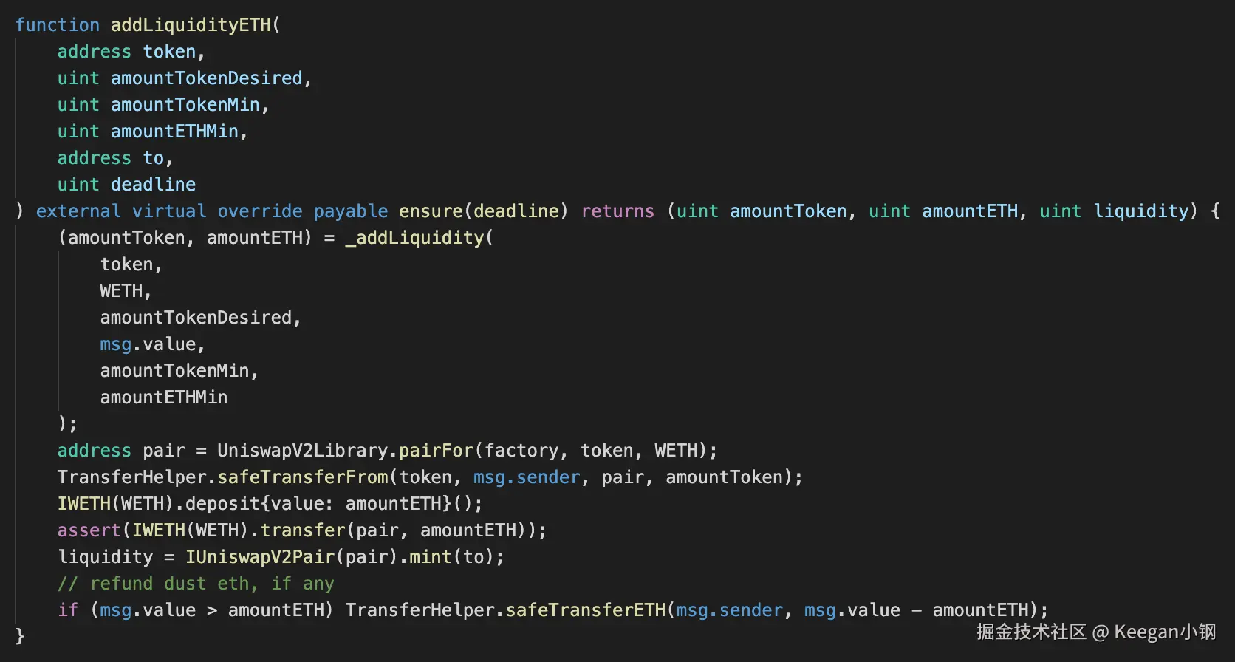This screenshot has width=1235, height=662.
Task: Click the Keegan小钢 watermark text
Action: pyautogui.click(x=1165, y=632)
